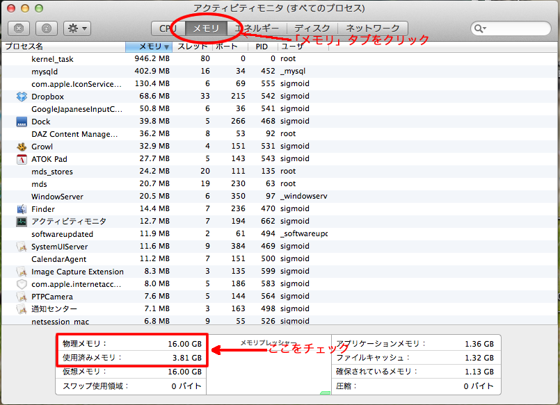
Task: Select com.apple.IconService process
Action: click(279, 84)
